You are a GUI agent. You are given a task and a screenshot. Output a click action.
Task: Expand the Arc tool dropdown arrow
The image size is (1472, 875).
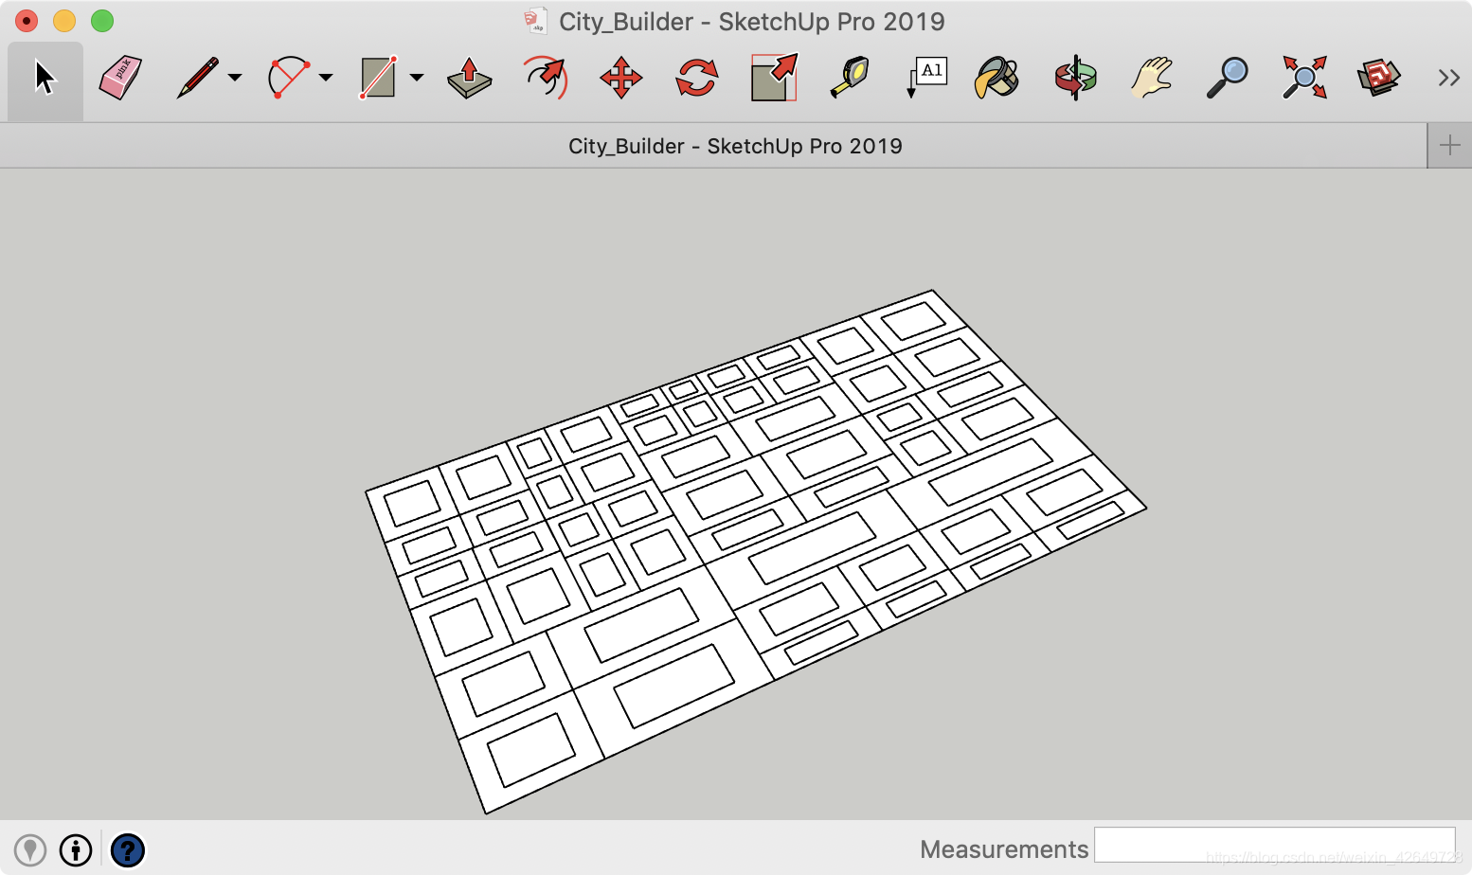[325, 78]
